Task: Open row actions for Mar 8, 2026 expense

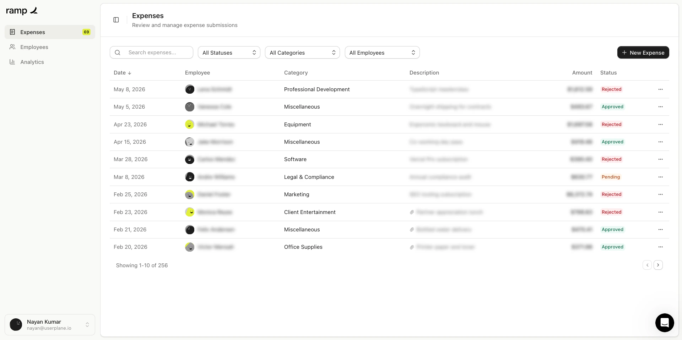Action: tap(660, 177)
